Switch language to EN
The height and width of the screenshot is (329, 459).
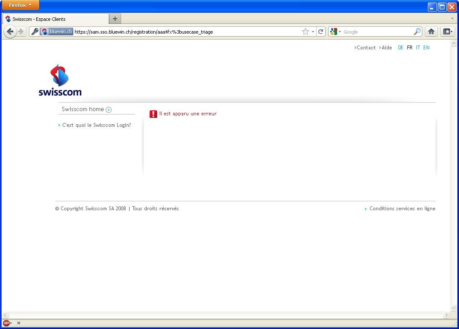[426, 47]
